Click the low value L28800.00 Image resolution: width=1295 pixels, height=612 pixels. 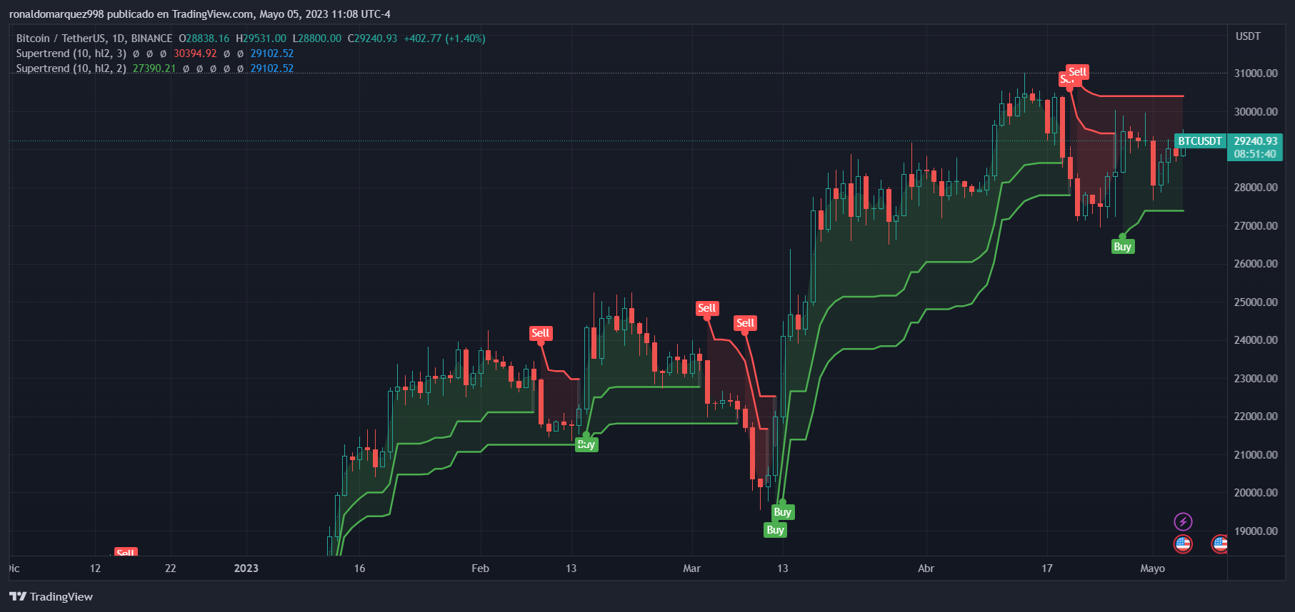click(x=316, y=39)
